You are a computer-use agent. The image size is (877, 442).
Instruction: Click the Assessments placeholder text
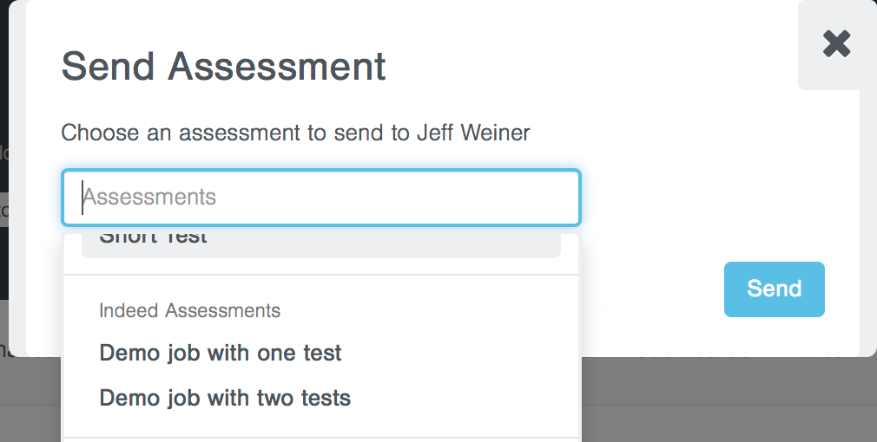coord(149,198)
